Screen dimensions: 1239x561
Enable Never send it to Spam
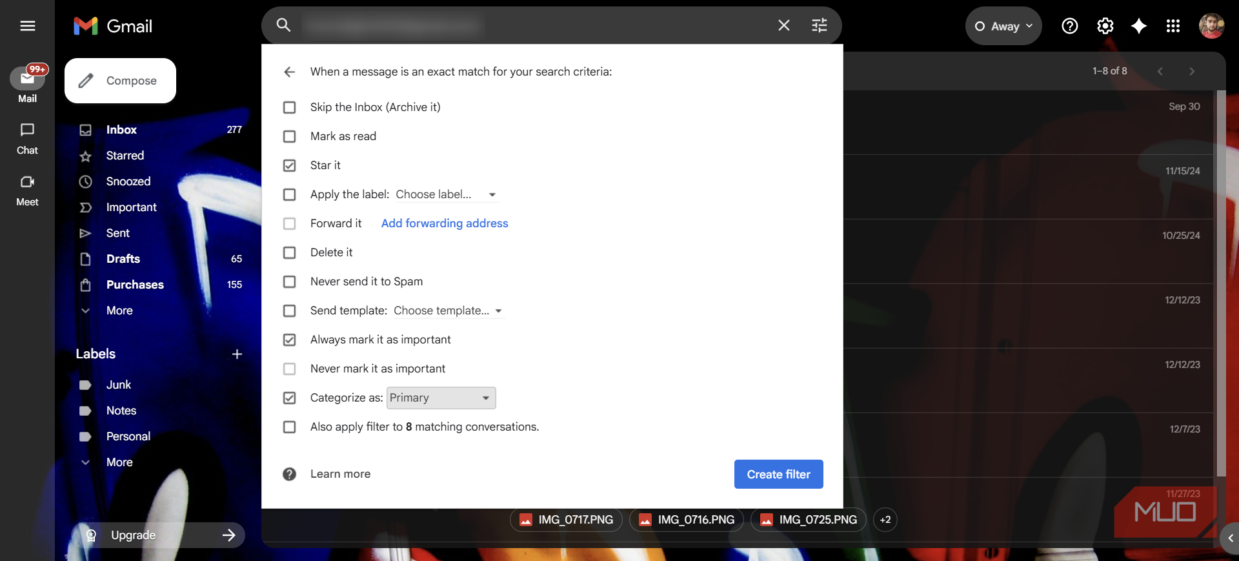290,281
